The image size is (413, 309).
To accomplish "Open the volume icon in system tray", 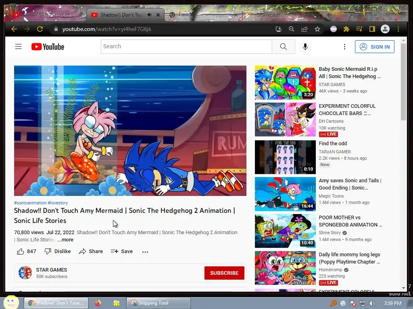I will [372, 303].
